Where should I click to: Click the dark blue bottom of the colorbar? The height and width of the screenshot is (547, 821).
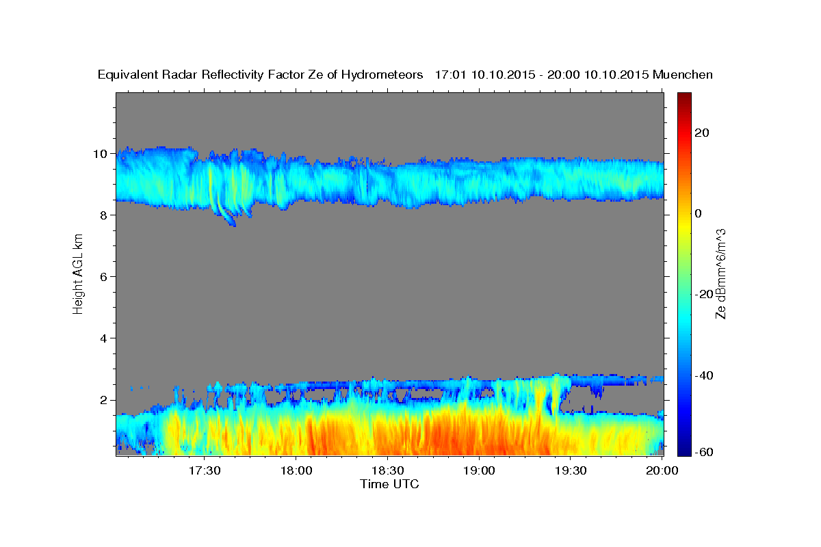pyautogui.click(x=684, y=448)
